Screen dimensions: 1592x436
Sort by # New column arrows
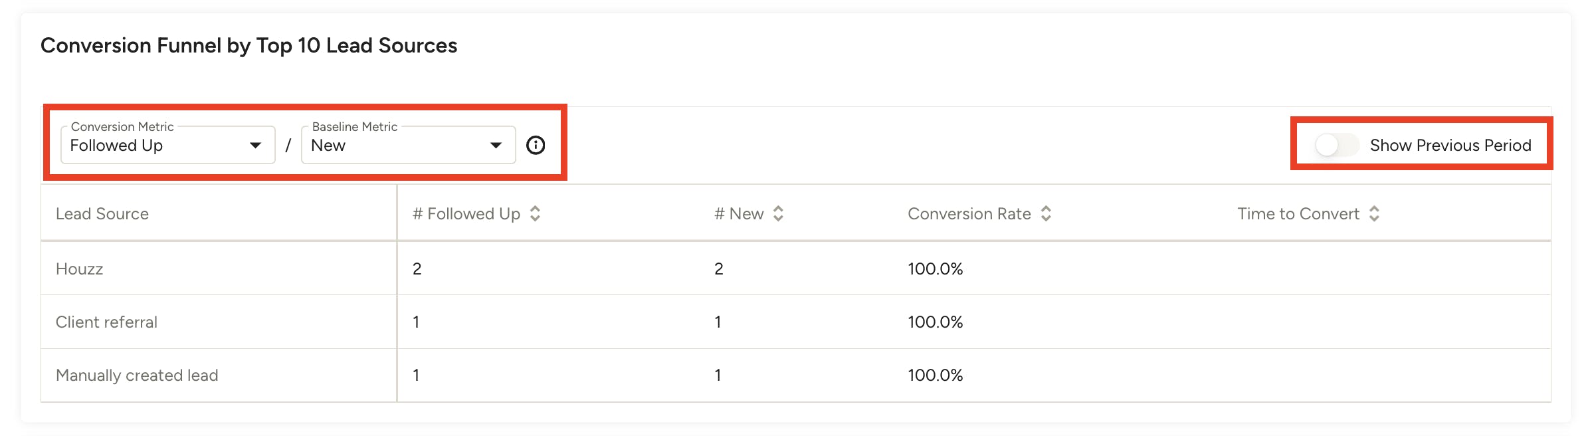tap(778, 213)
